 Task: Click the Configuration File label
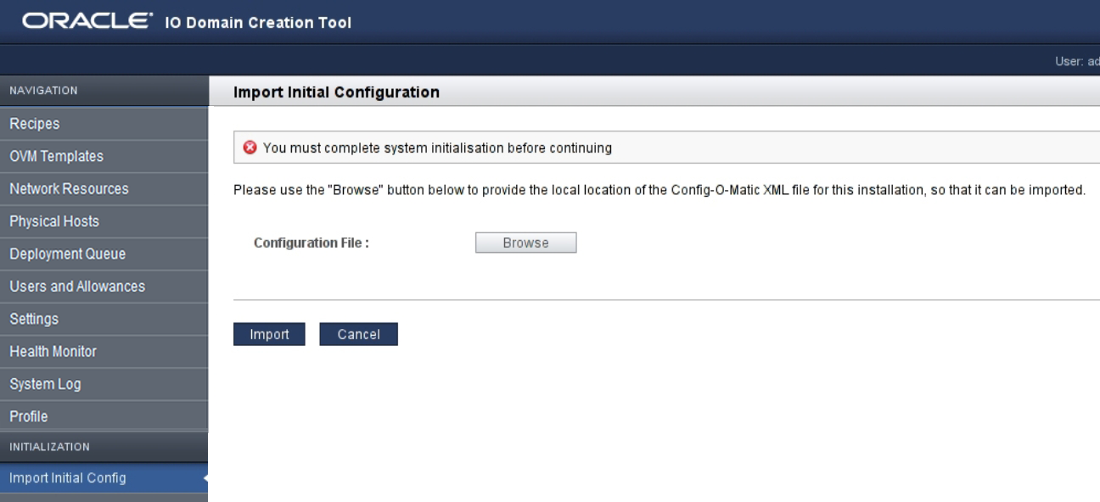tap(311, 243)
